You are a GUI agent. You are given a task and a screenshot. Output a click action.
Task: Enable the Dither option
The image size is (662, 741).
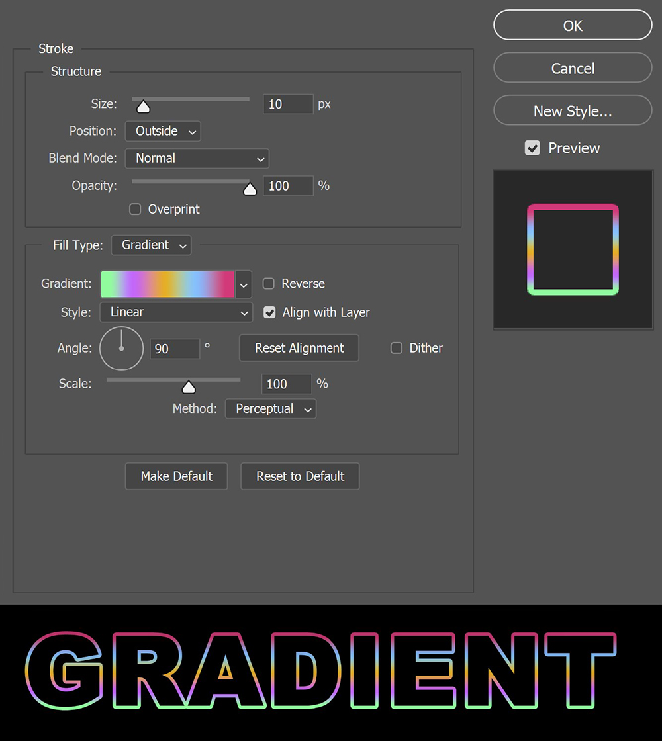(x=396, y=347)
